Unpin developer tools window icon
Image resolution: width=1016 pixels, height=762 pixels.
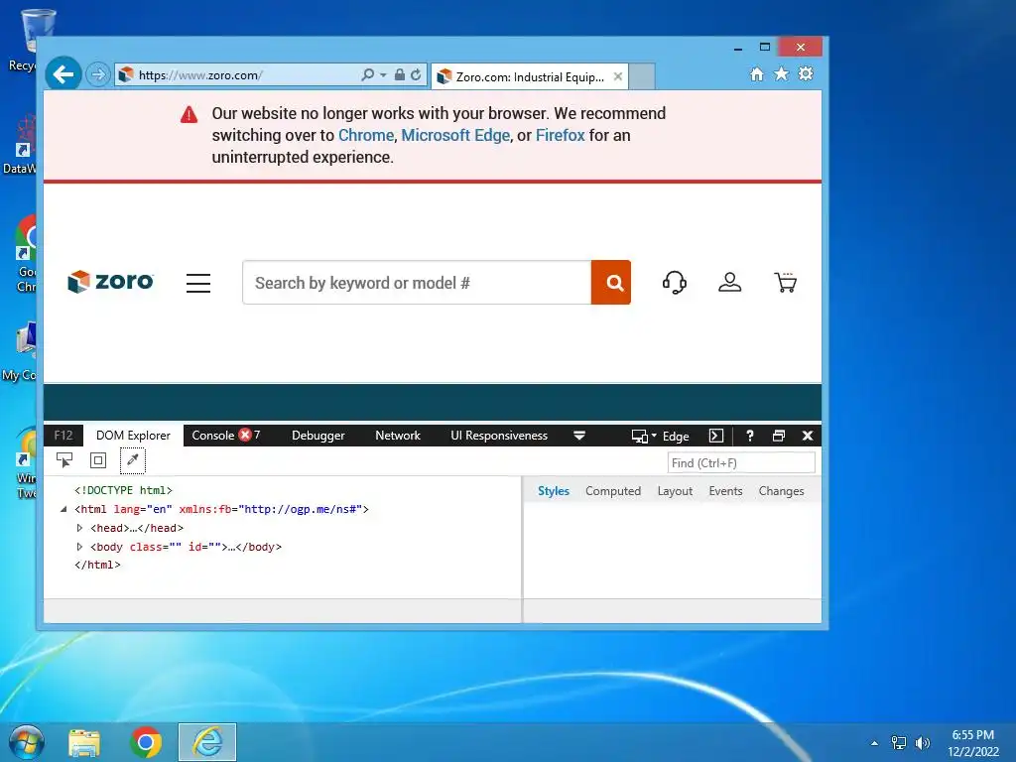779,437
